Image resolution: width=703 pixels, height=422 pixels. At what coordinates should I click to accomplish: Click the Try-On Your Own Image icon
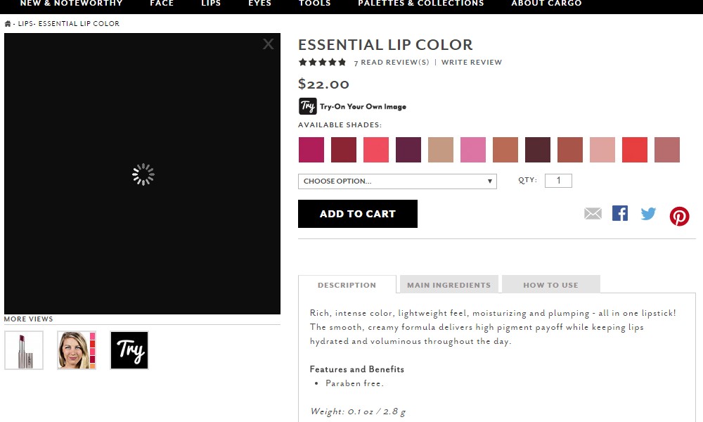308,106
